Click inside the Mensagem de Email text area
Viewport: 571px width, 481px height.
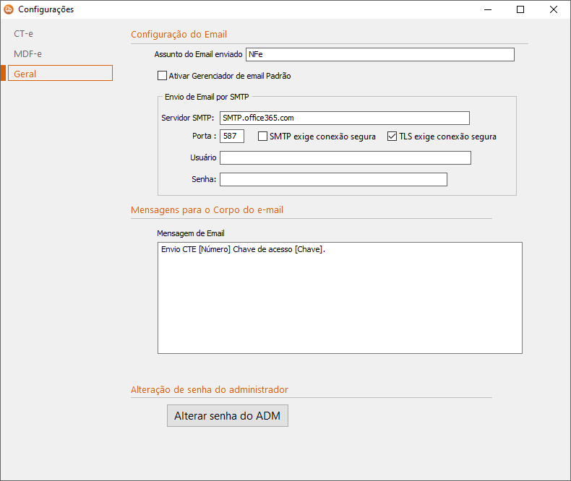(x=340, y=298)
